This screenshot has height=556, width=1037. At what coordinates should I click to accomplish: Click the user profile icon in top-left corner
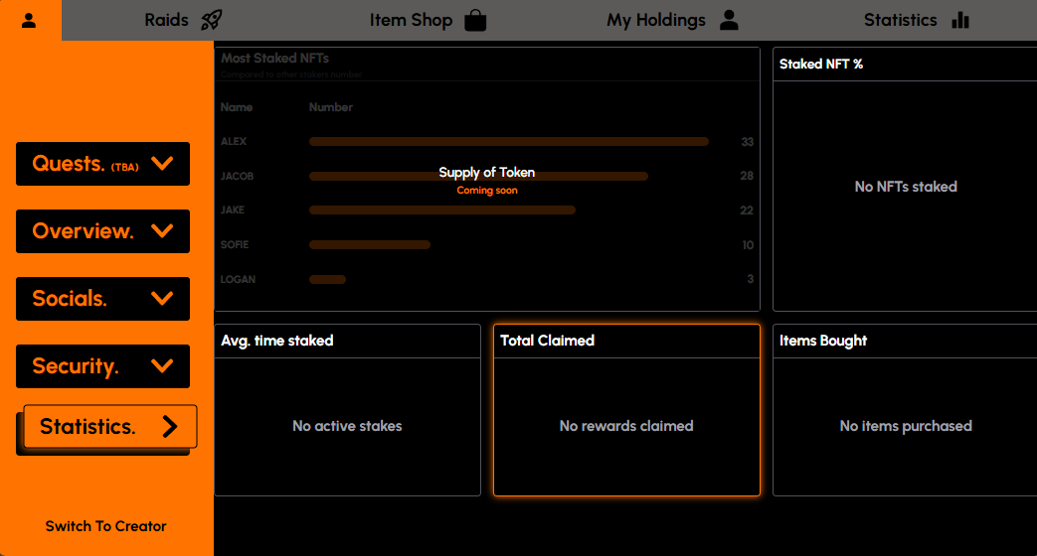(x=29, y=20)
